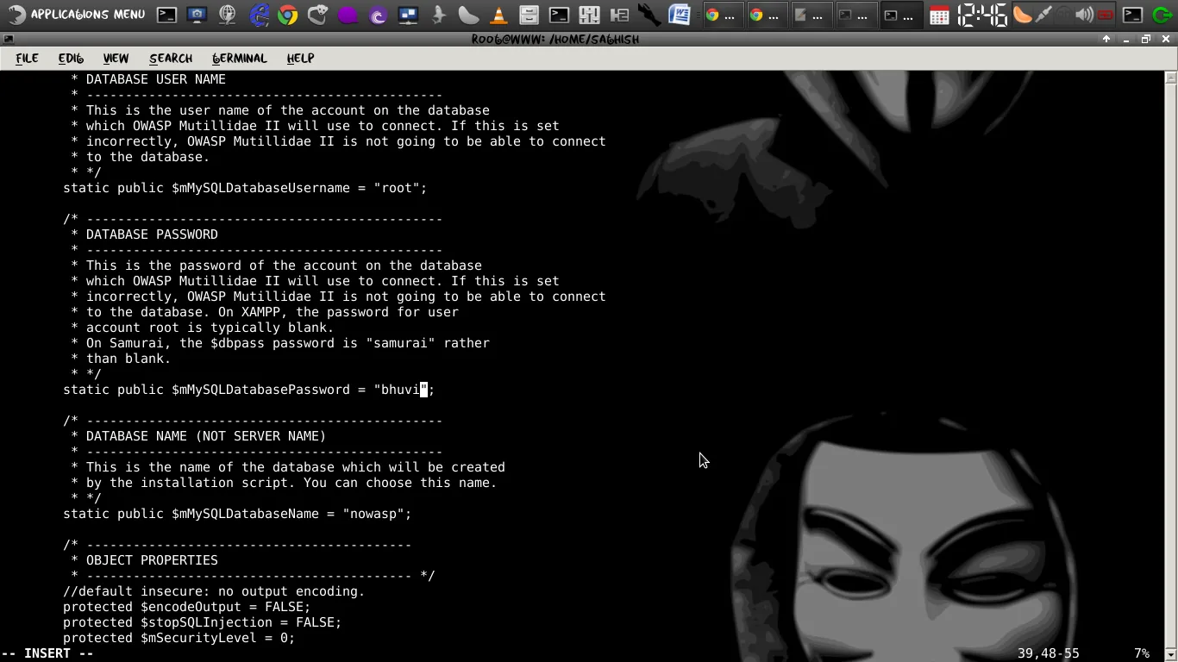This screenshot has width=1178, height=662.
Task: Click the up-arrow button in the title bar
Action: [x=1106, y=40]
